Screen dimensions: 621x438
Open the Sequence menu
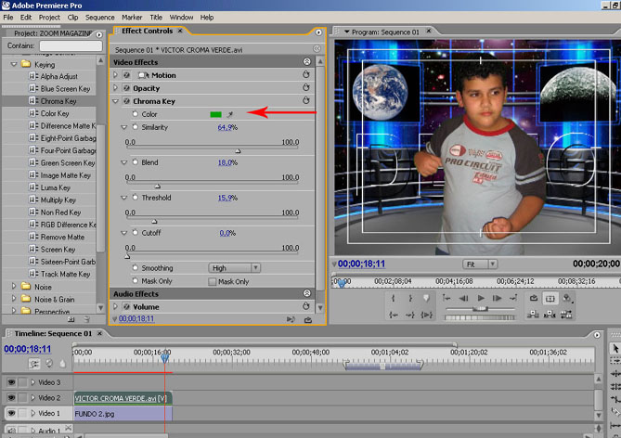[99, 17]
